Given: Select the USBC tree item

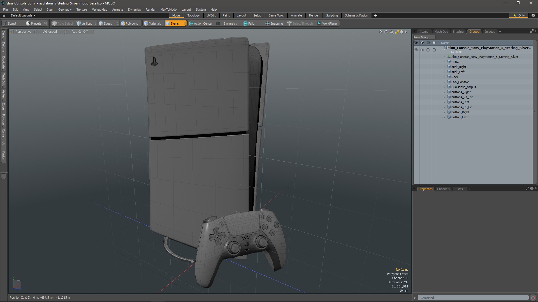Looking at the screenshot, I should click(x=455, y=62).
